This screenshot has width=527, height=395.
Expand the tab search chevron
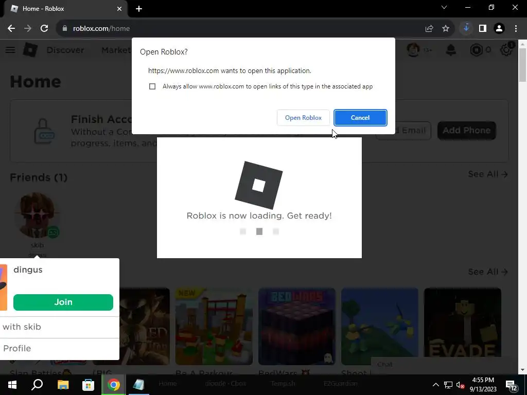coord(444,7)
